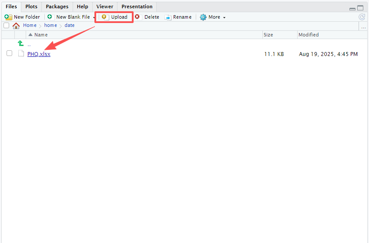
Task: Click the document icon beside PHQ.xlsx
Action: [21, 53]
